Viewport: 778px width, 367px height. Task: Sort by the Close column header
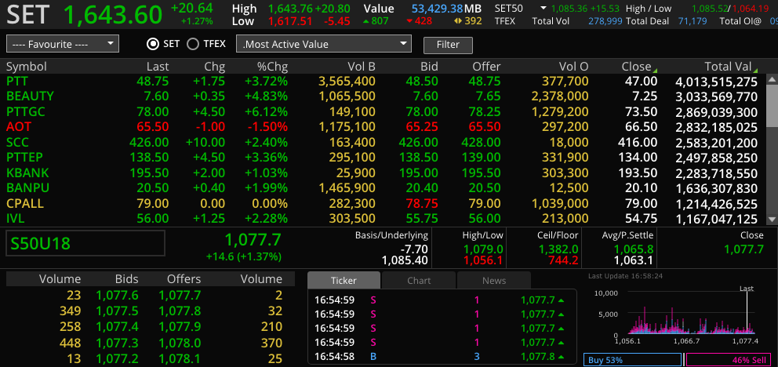(636, 67)
